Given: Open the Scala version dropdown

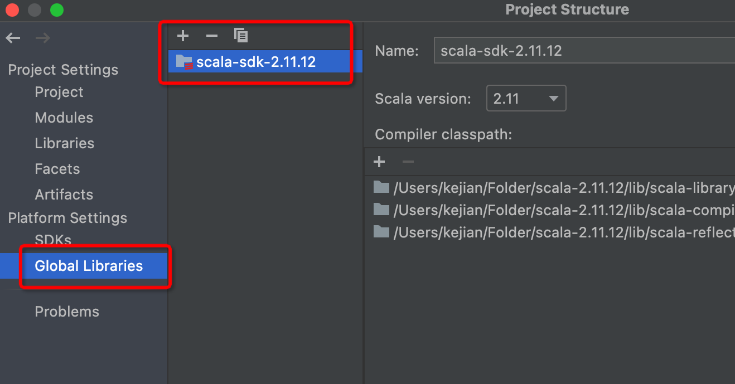Looking at the screenshot, I should pyautogui.click(x=526, y=99).
